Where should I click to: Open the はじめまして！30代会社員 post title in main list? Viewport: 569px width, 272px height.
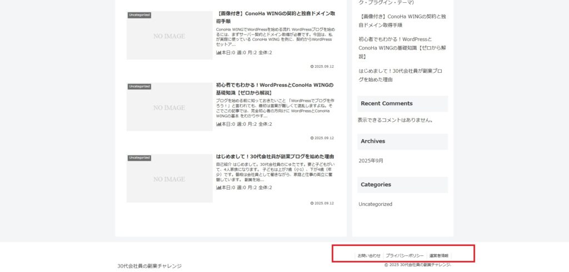(x=274, y=157)
